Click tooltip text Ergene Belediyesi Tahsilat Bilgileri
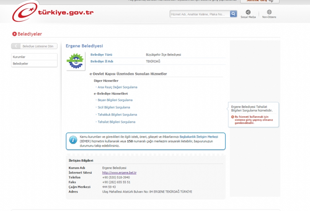 tap(252, 109)
